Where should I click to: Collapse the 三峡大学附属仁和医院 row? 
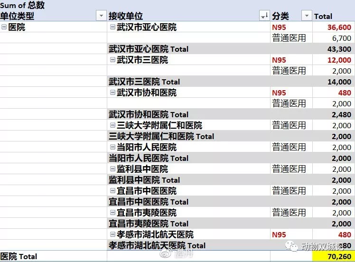112,125
